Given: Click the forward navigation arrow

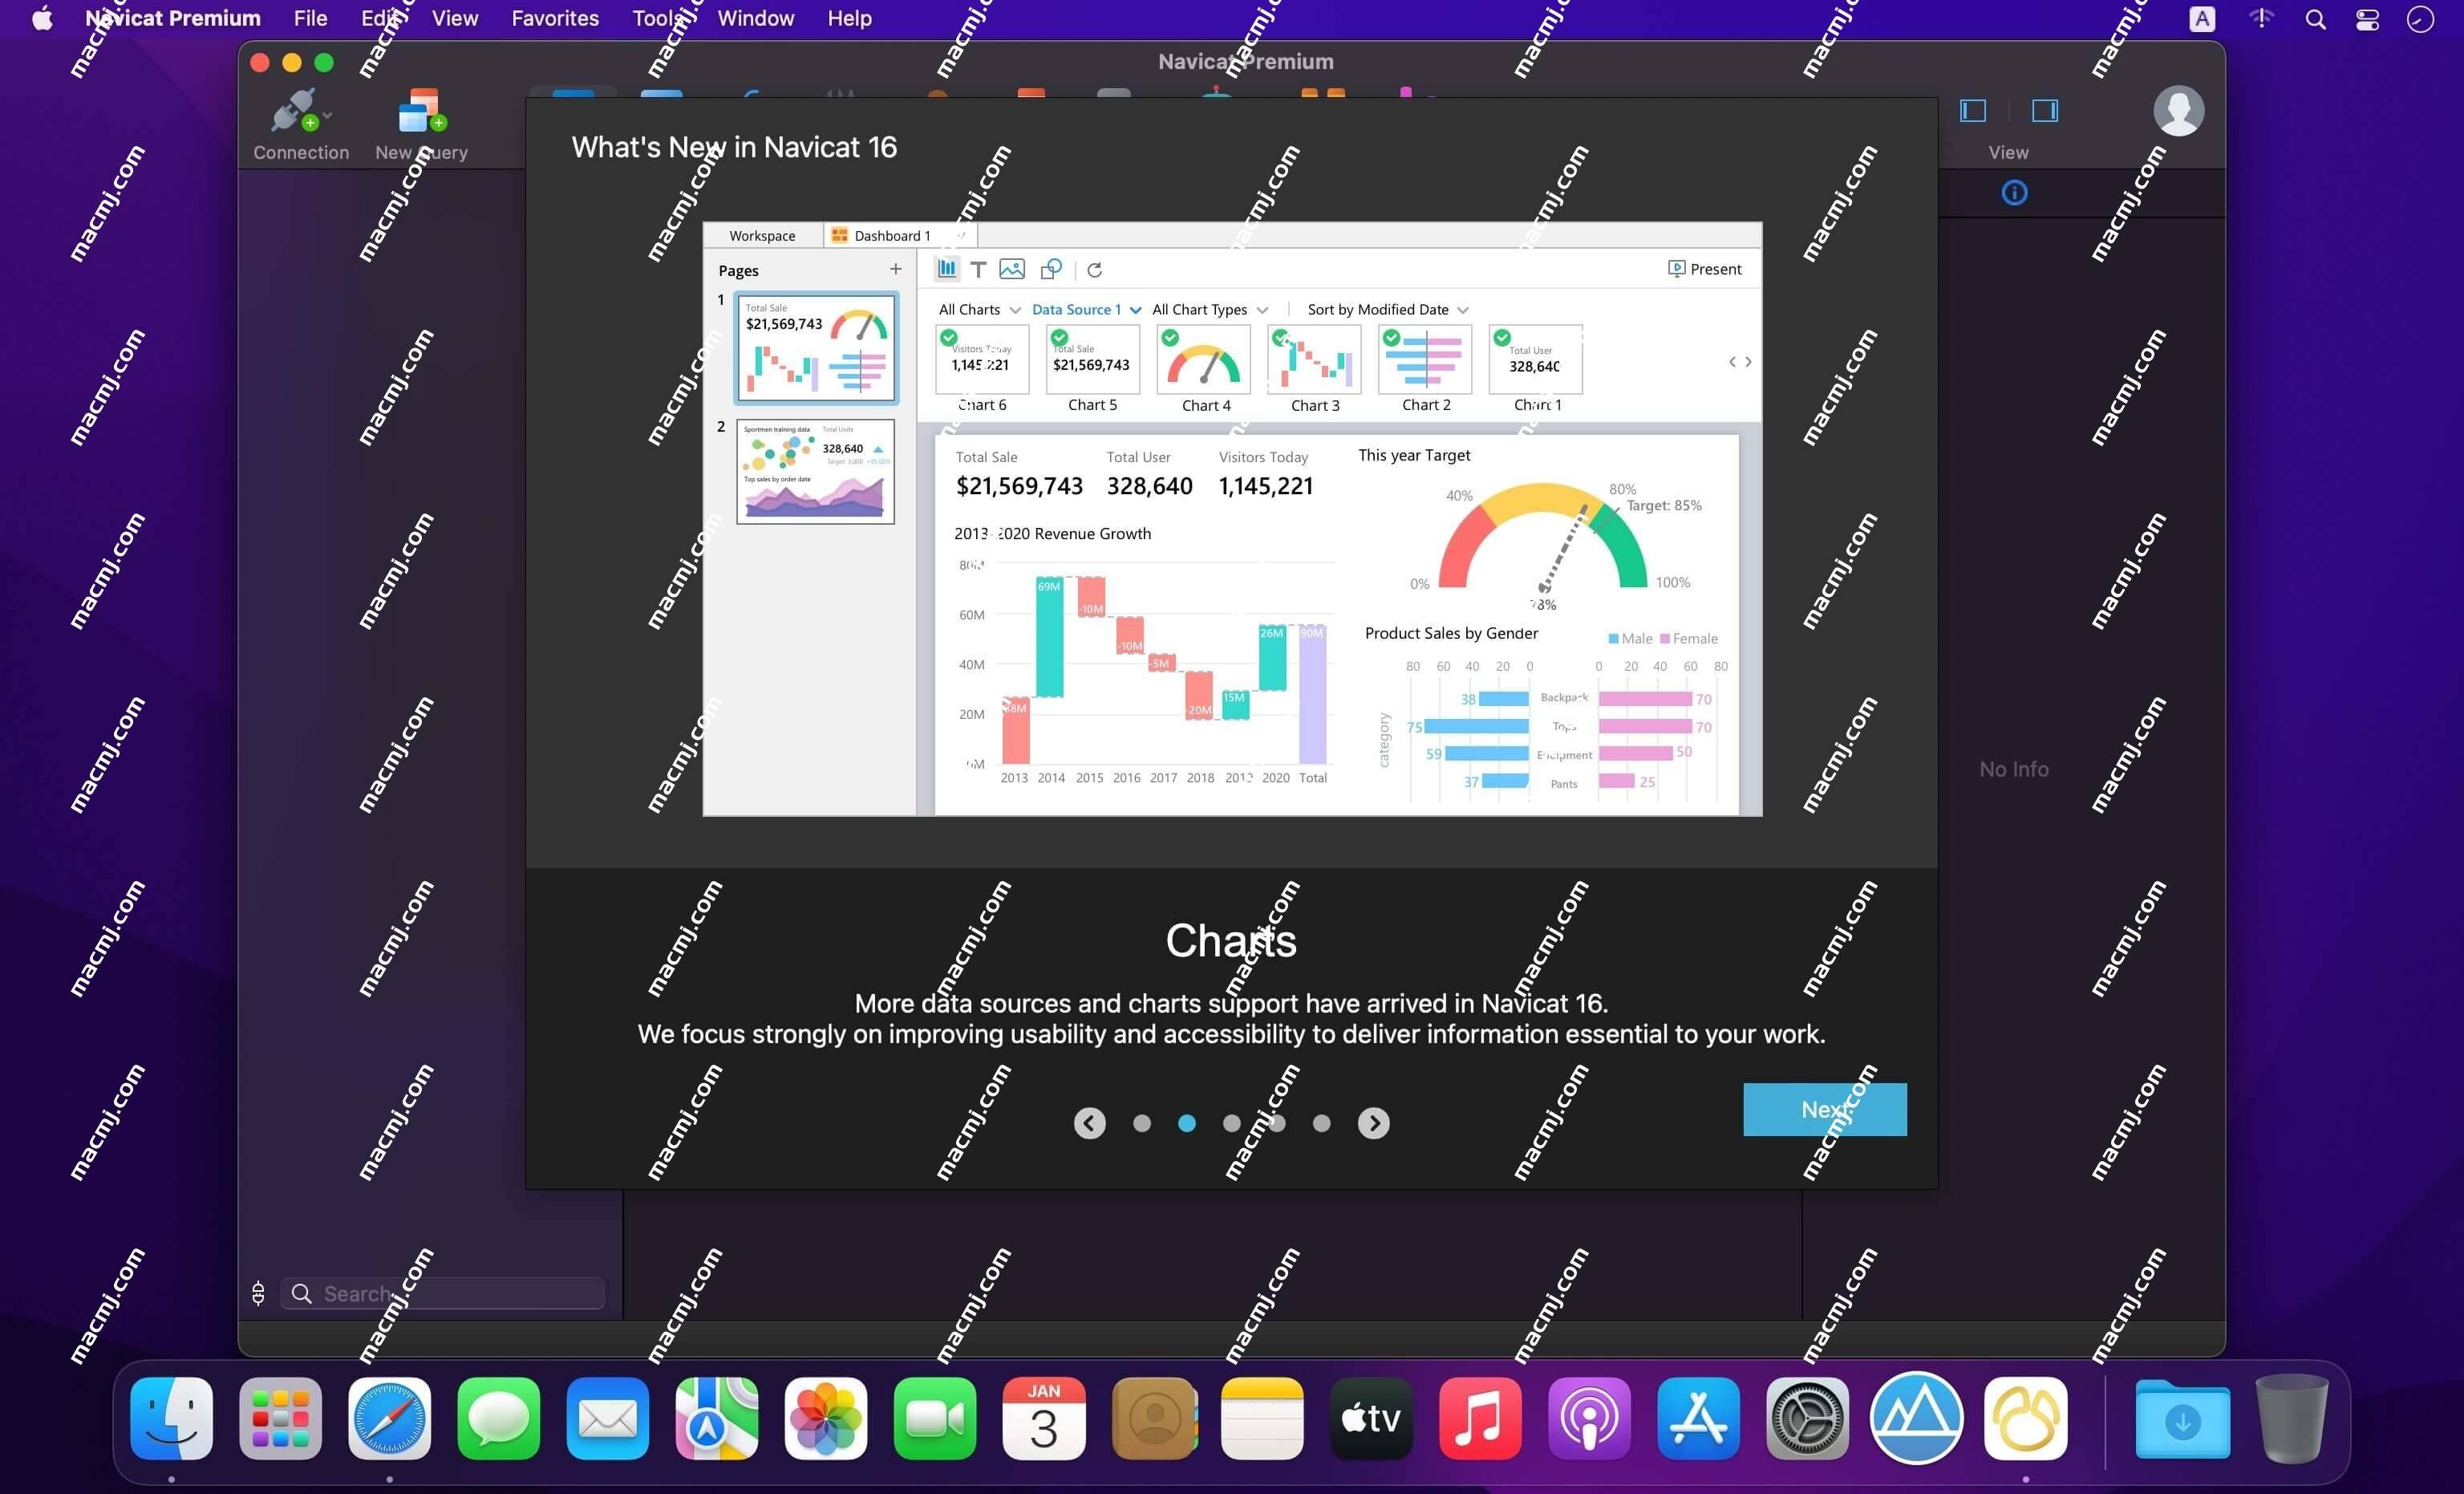Looking at the screenshot, I should pos(1375,1121).
